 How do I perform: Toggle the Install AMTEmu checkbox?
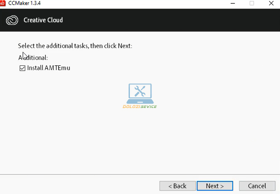pos(22,68)
